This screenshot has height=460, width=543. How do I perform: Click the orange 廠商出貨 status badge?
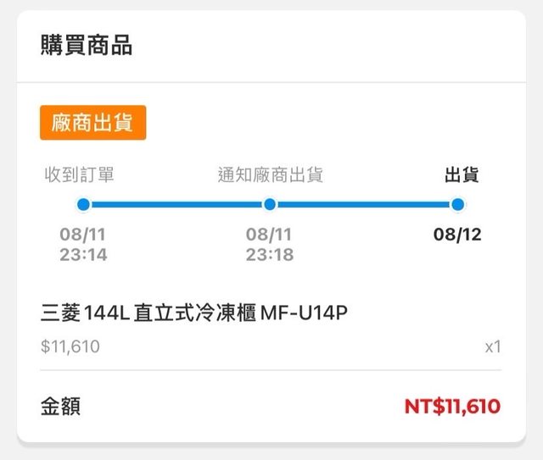pyautogui.click(x=92, y=122)
